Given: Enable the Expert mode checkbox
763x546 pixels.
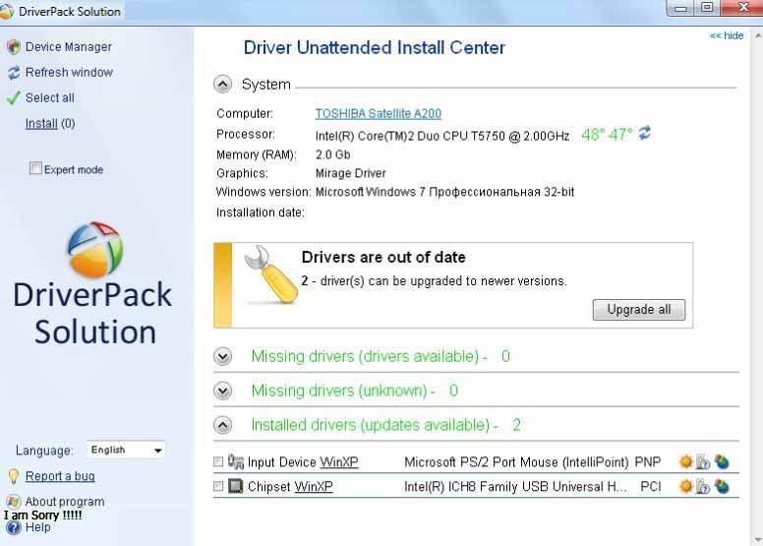Looking at the screenshot, I should coord(35,168).
